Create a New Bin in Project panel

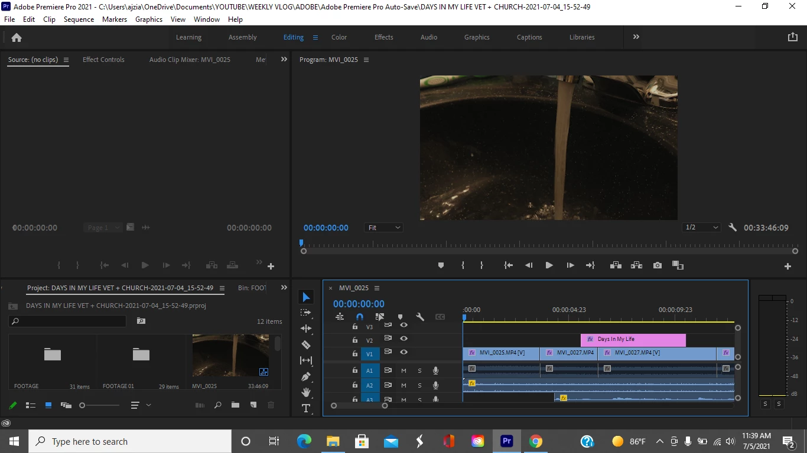235,405
